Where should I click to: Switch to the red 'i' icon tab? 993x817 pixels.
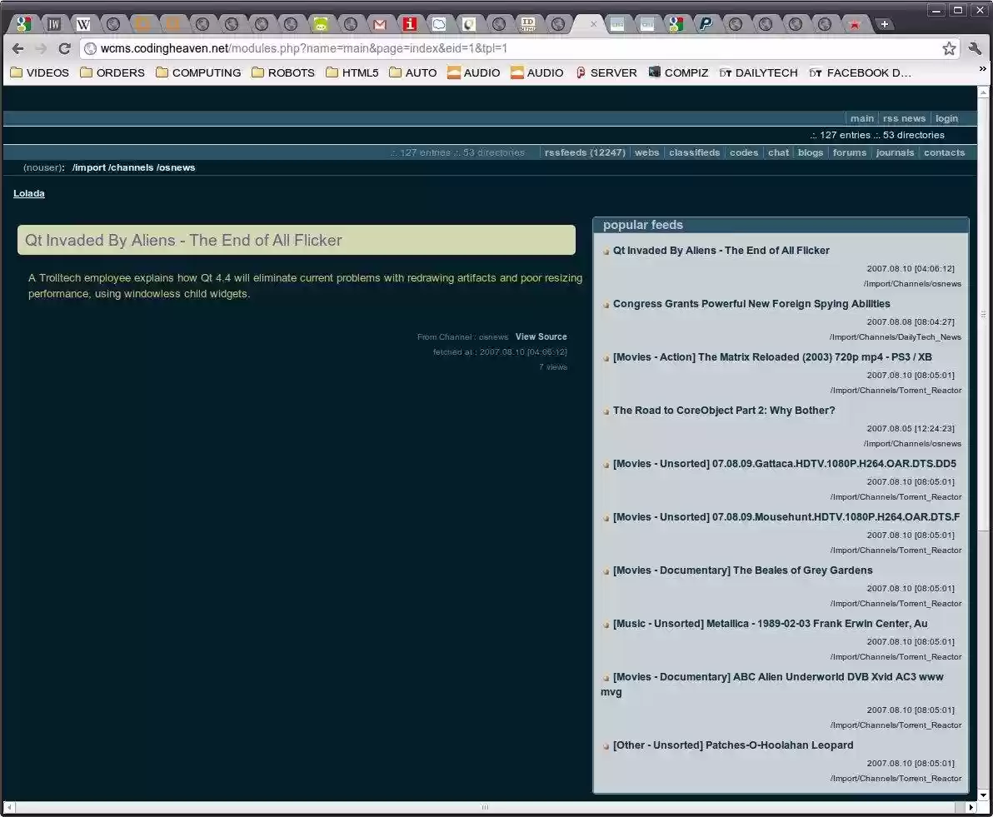click(x=410, y=24)
